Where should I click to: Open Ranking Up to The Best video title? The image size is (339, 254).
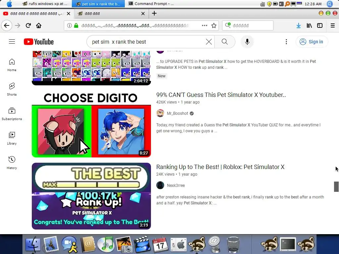[x=220, y=167]
